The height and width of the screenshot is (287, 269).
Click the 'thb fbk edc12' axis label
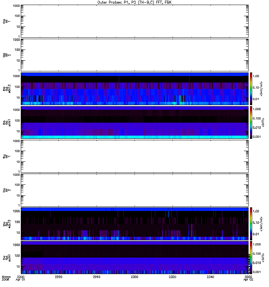[7, 89]
